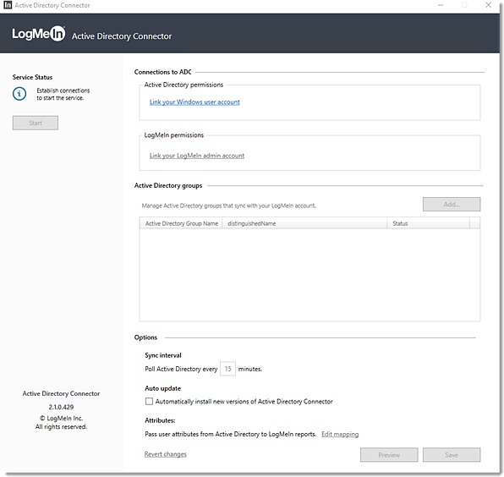Sort by distinguishedName column header
The image size is (504, 477).
point(304,223)
